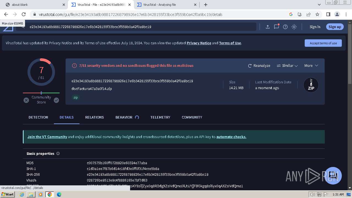Select the MD5 hash value
352x198 pixels.
[117, 163]
